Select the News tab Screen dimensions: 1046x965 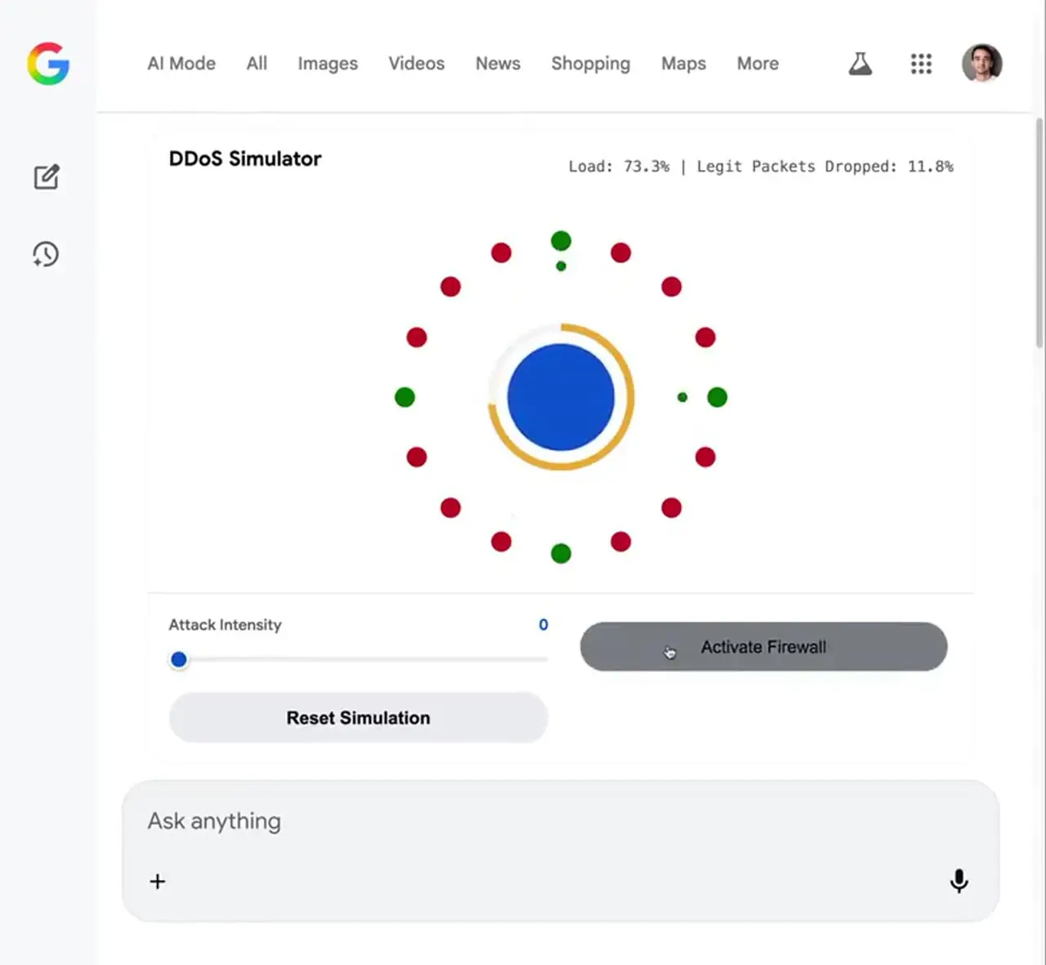[x=498, y=64]
